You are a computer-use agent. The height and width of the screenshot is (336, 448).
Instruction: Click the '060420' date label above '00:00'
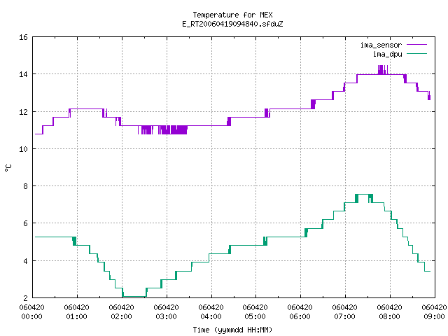point(31,307)
